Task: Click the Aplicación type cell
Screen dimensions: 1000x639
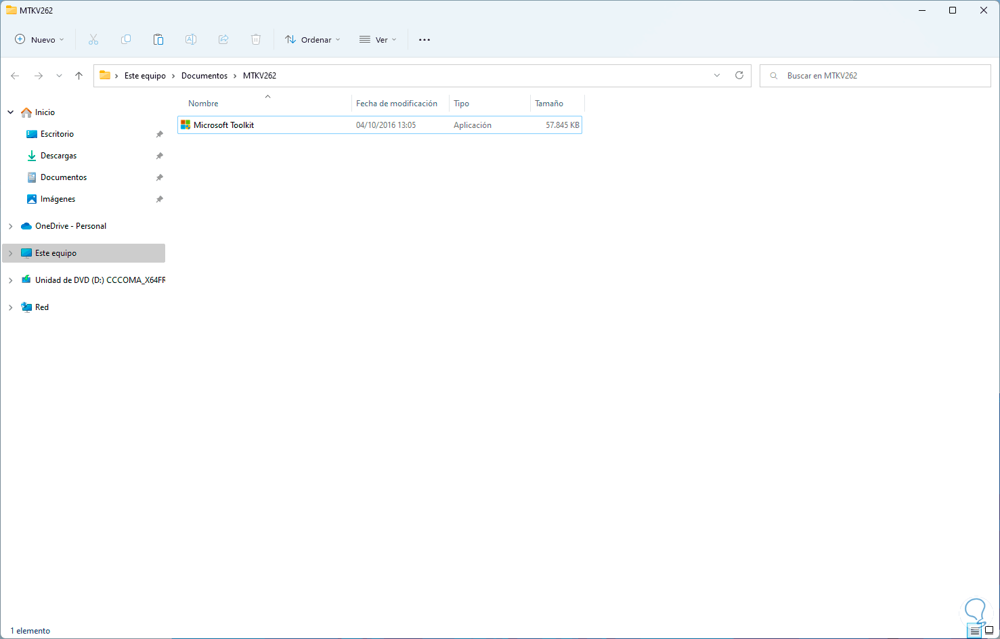Action: pos(473,125)
